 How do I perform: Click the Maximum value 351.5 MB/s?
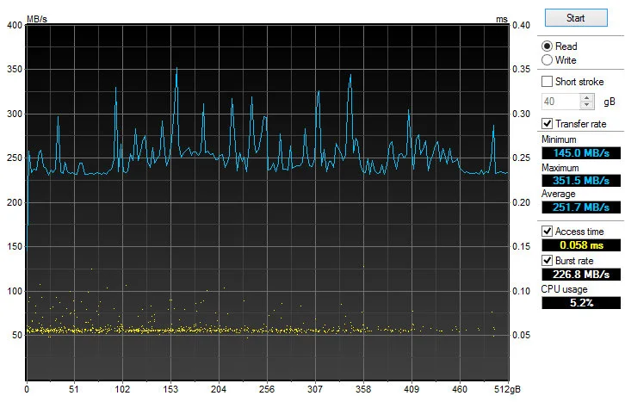[x=580, y=181]
